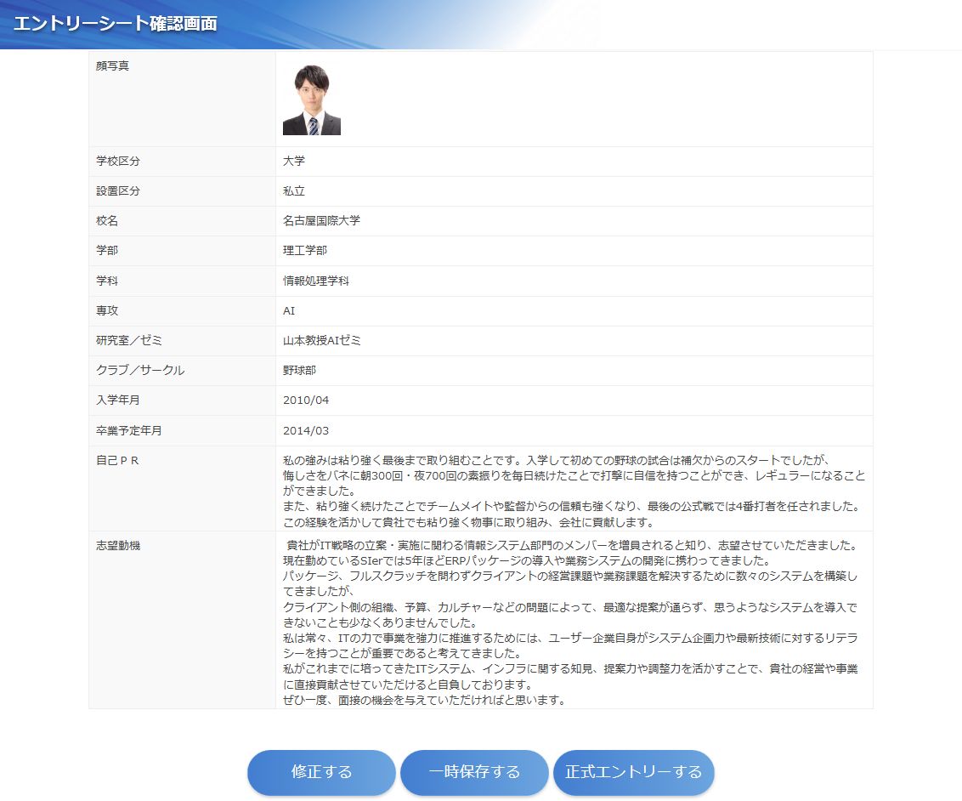Click the 野球部 club value
962x801 pixels.
pos(299,371)
